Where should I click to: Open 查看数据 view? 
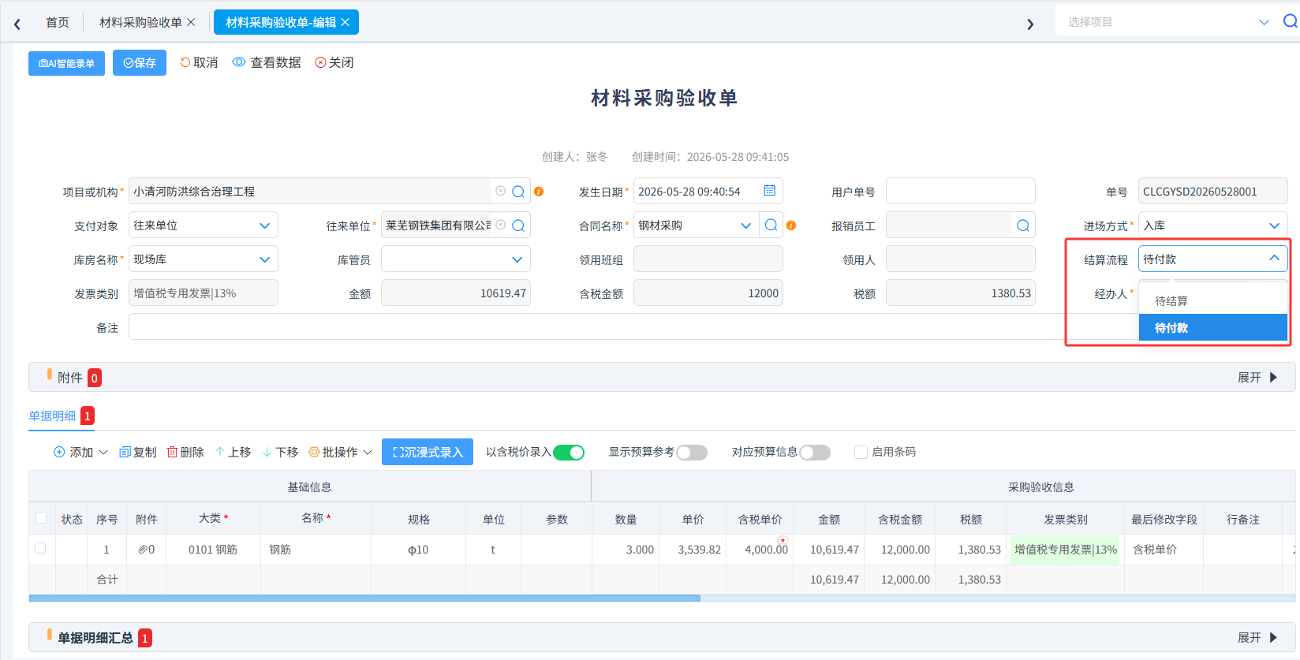(x=267, y=62)
